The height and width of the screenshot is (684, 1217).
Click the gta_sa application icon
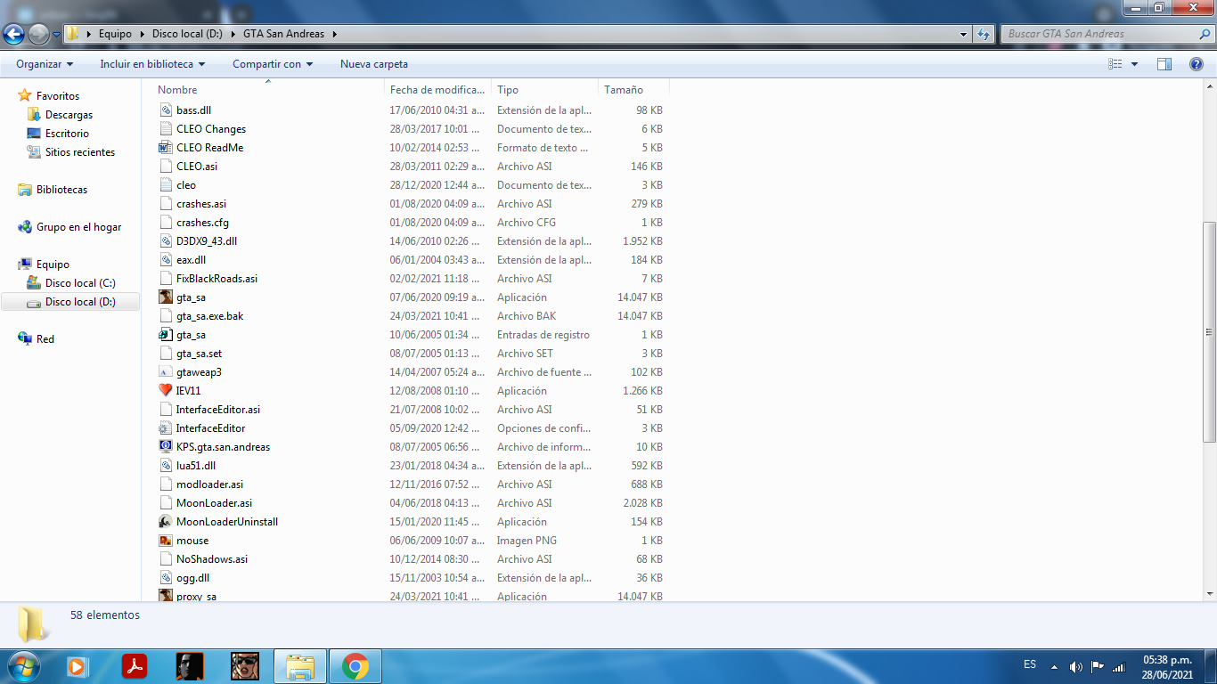coord(166,297)
